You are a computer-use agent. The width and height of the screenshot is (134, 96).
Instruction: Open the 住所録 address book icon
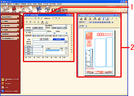click(14, 9)
